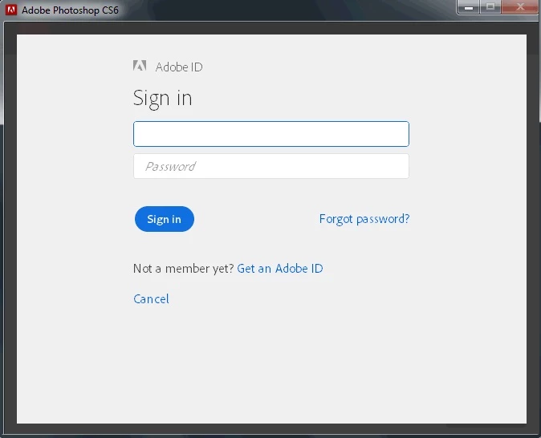Follow the Get an Adobe ID link
541x438 pixels.
pyautogui.click(x=280, y=268)
